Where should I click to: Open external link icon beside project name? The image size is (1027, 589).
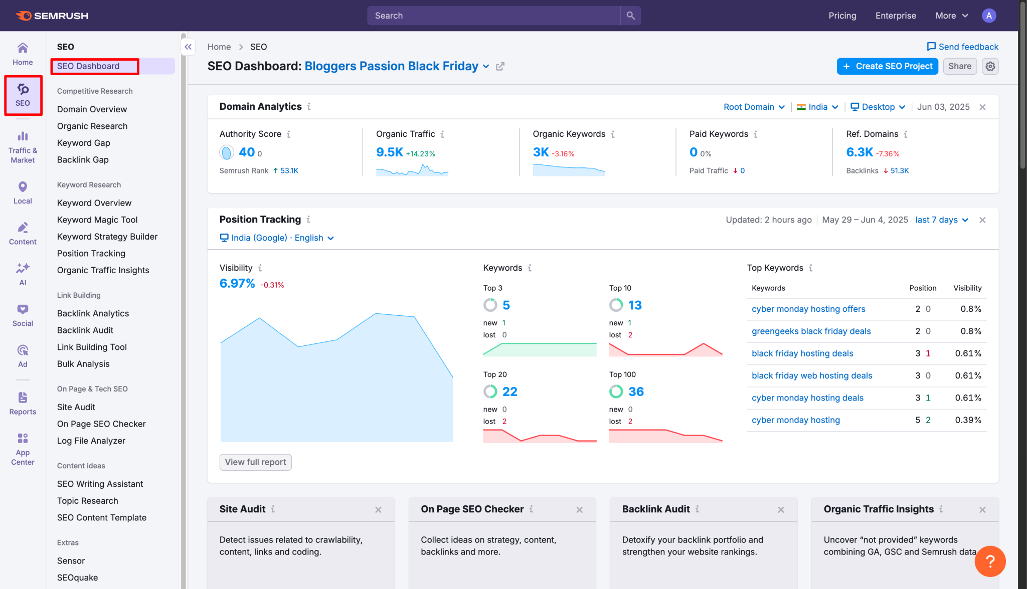click(x=500, y=67)
